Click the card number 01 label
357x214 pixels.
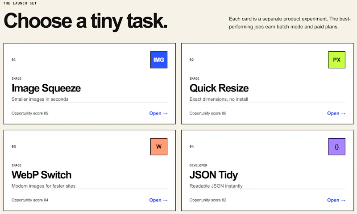14,60
